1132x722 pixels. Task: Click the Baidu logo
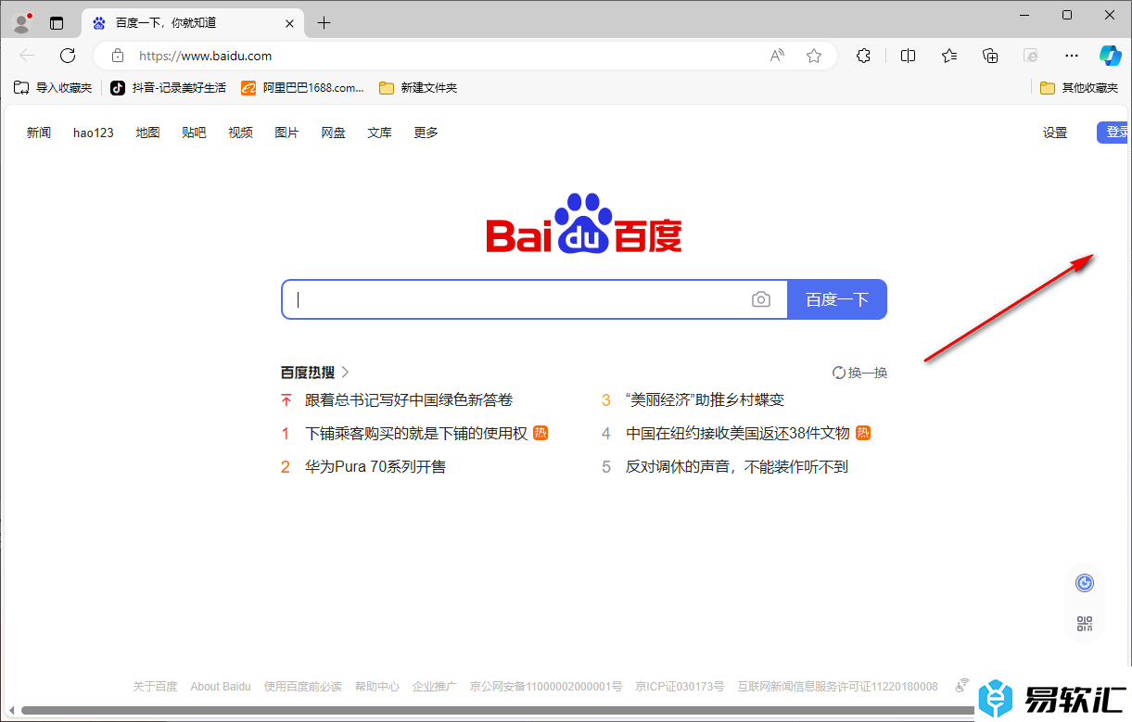(584, 223)
